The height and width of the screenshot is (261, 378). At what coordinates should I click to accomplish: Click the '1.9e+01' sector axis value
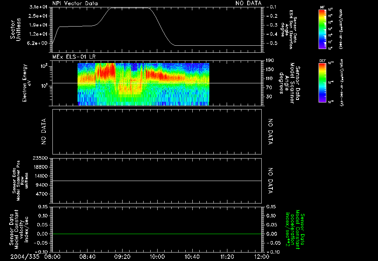[38, 25]
